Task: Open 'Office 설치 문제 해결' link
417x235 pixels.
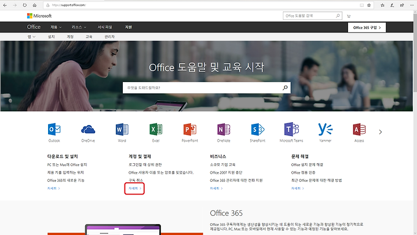Action: click(307, 164)
